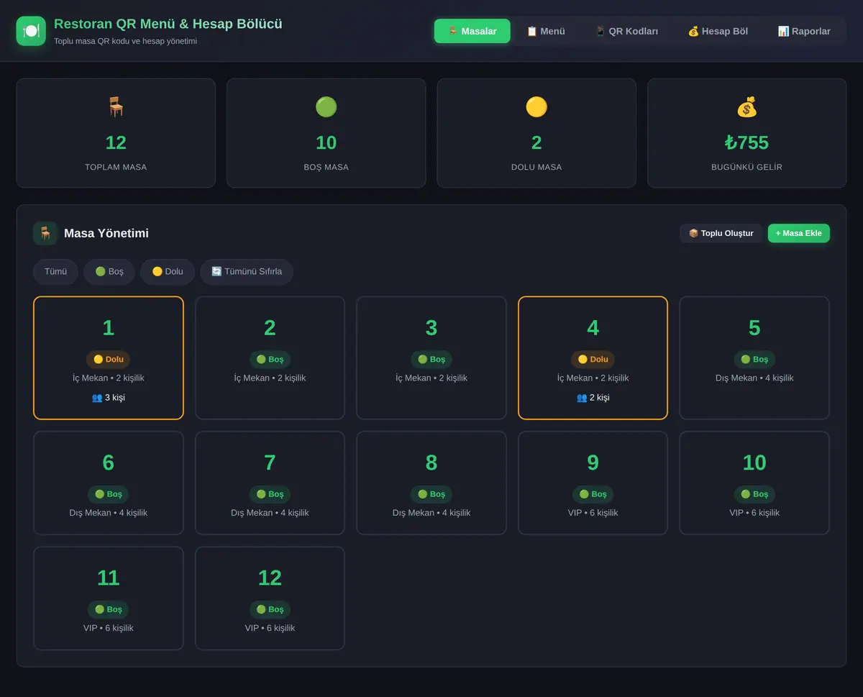
Task: Open the Menü tab
Action: pyautogui.click(x=546, y=31)
